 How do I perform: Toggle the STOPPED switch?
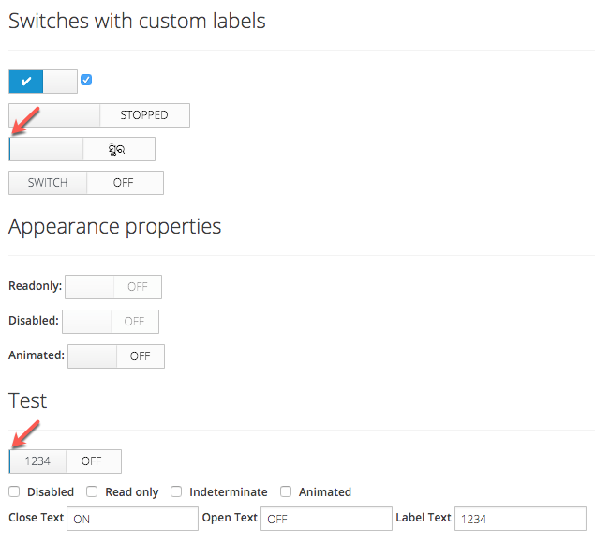click(99, 115)
